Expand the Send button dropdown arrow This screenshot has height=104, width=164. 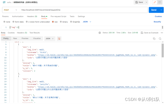161,10
